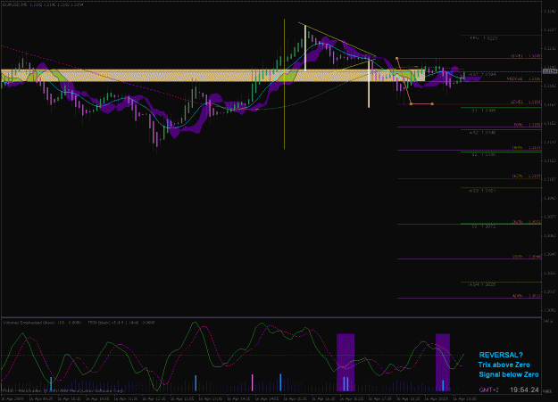The image size is (558, 402).
Task: Select the blue FPV pivot line
Action: [x=501, y=35]
